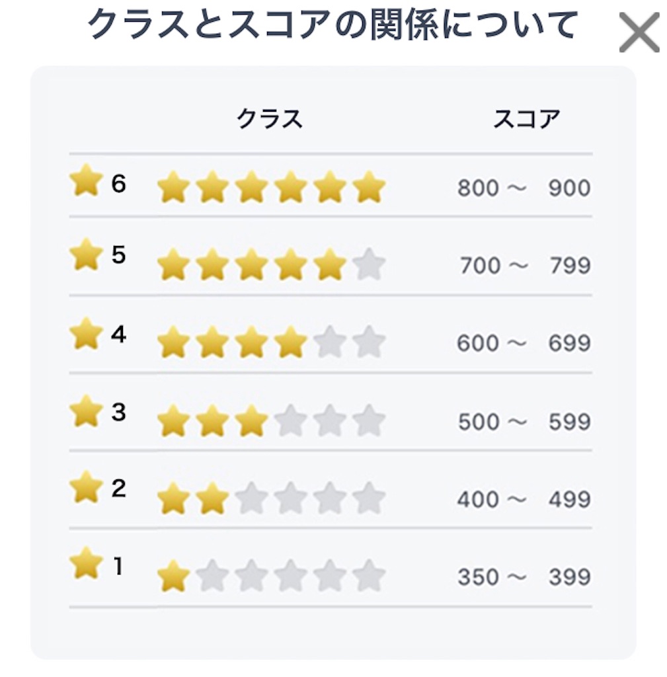Click the スコア column header

click(527, 118)
